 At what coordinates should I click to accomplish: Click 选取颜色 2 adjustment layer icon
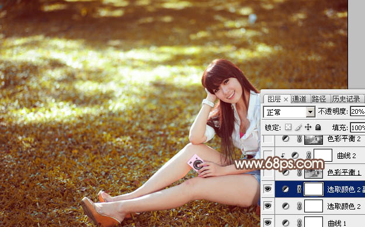[x=286, y=206]
